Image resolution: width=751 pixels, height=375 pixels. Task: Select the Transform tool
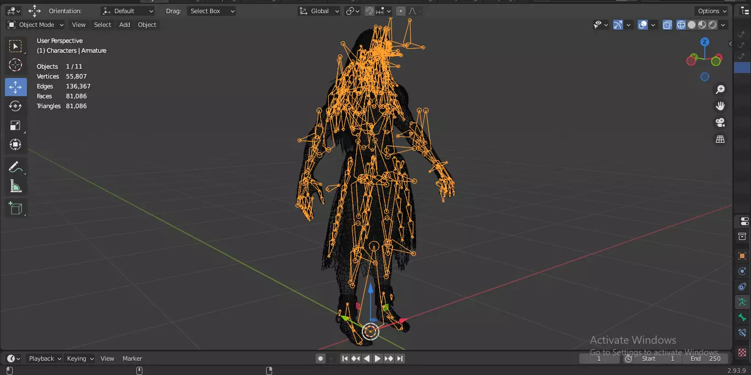pyautogui.click(x=15, y=144)
